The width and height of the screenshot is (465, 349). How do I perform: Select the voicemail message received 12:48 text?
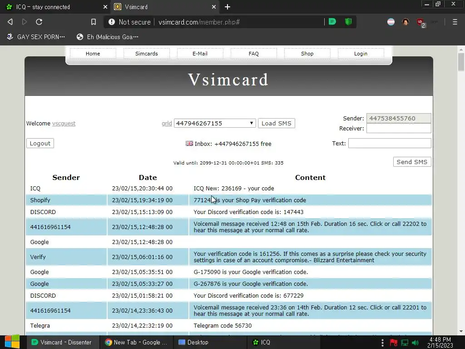[x=310, y=227]
